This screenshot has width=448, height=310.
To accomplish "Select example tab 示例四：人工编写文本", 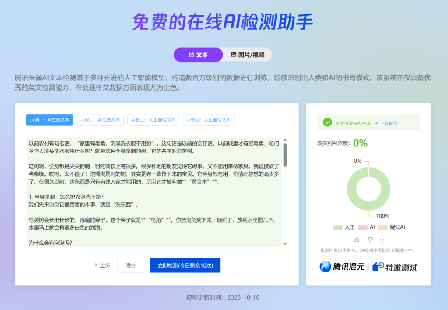I will (208, 120).
